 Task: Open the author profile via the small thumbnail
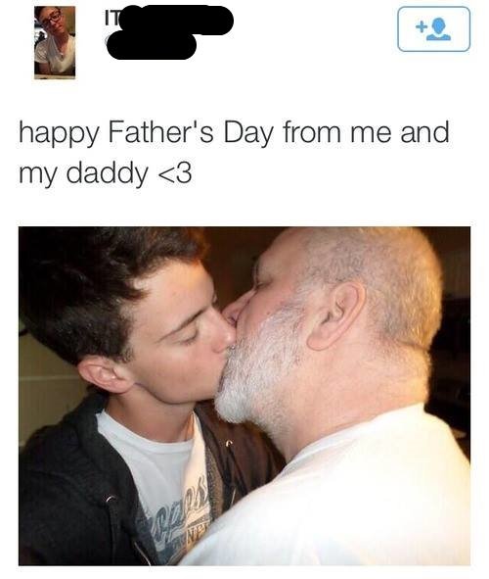(x=55, y=42)
